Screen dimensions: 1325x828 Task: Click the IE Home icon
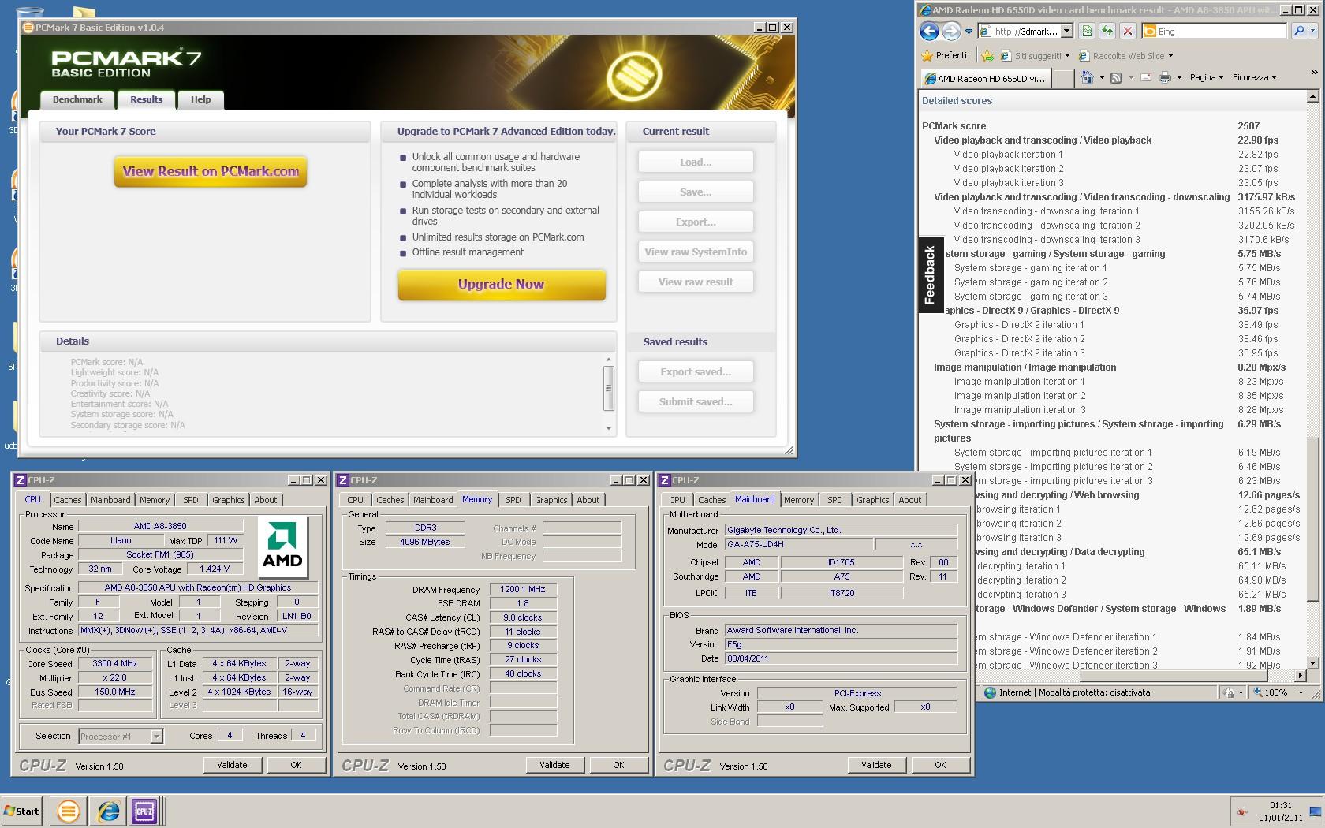1088,77
